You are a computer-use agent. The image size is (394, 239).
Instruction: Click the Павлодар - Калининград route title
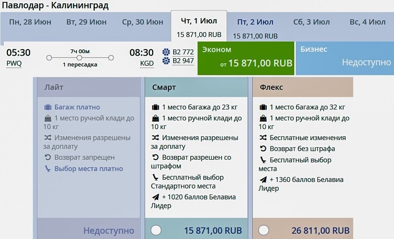coord(55,5)
